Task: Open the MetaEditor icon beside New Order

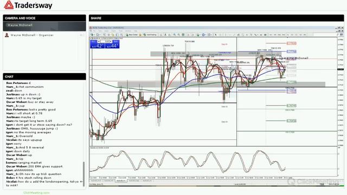Action: 140,35
